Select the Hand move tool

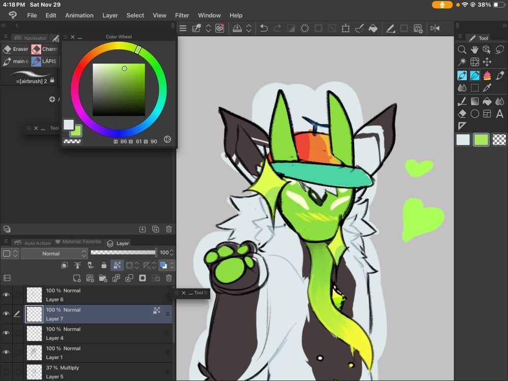click(x=474, y=50)
